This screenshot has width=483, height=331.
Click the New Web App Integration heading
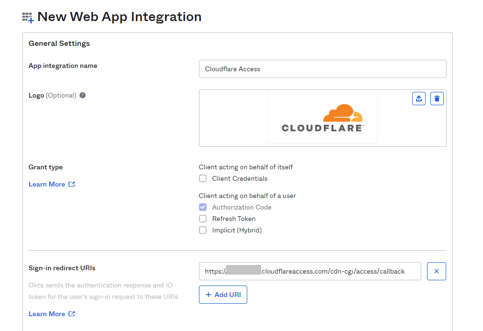click(119, 17)
